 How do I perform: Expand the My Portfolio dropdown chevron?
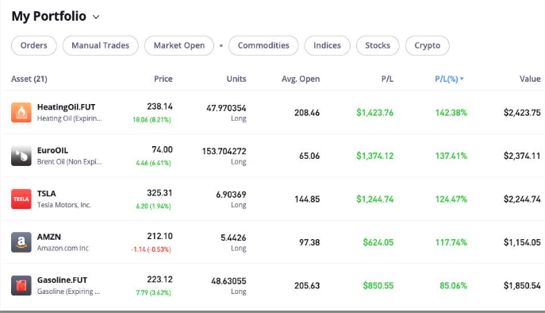point(96,17)
